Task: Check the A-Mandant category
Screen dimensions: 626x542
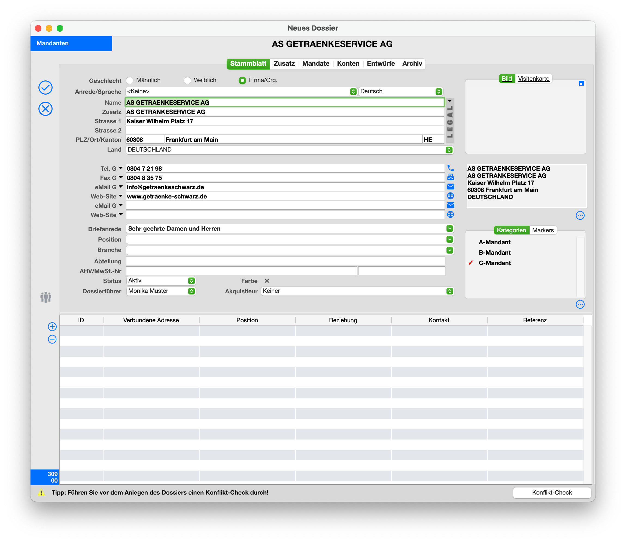Action: click(494, 242)
